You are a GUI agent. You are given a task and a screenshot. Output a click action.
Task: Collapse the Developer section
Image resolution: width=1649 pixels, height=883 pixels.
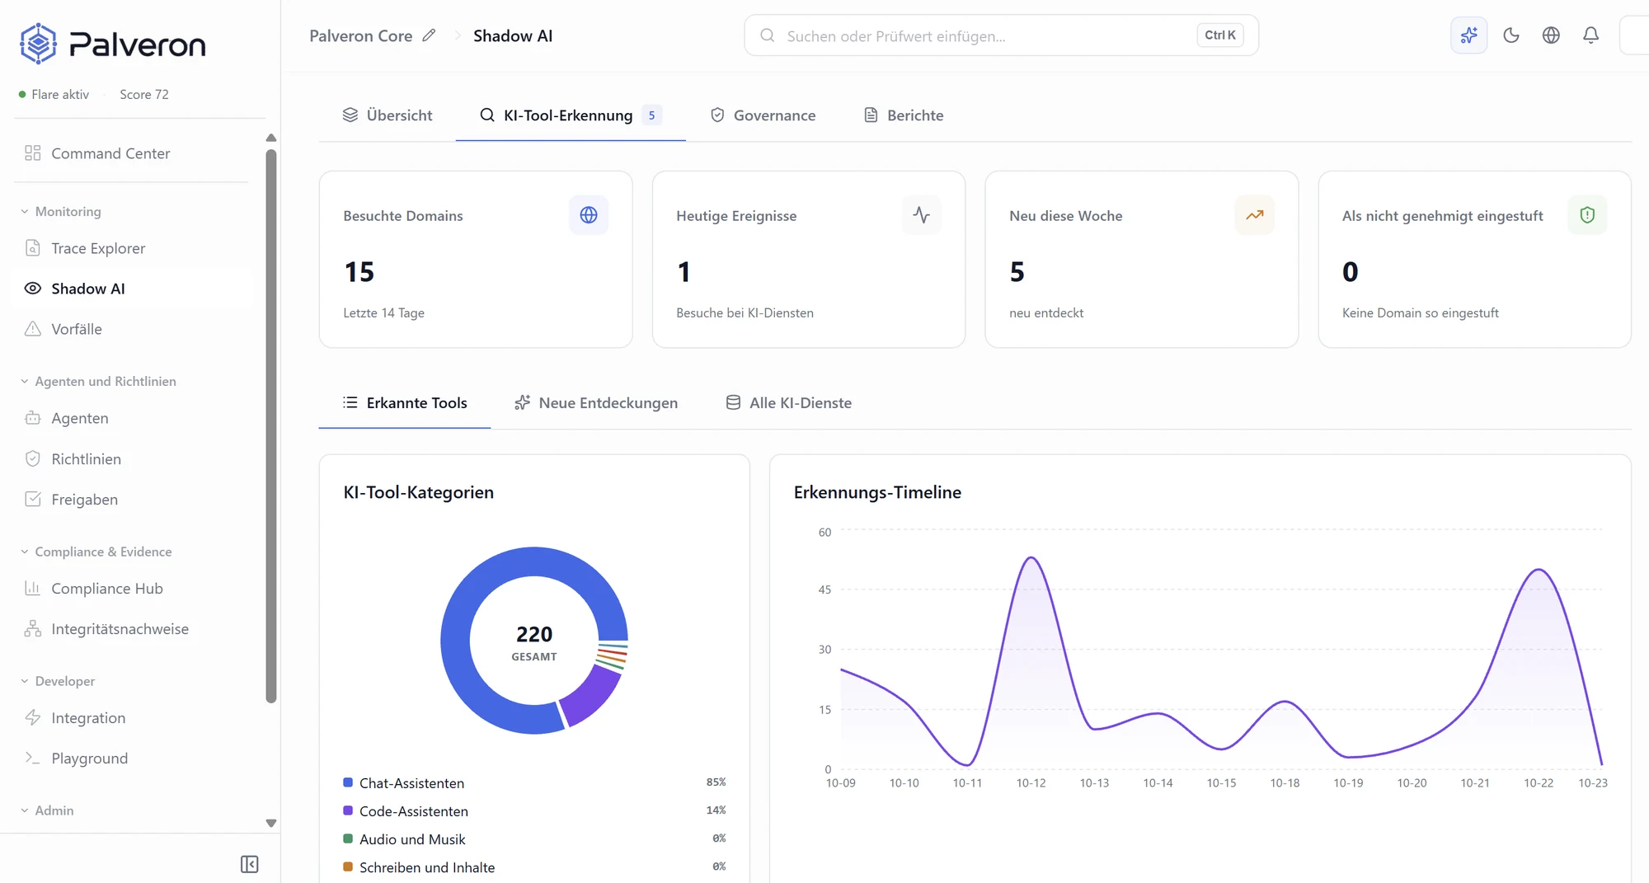coord(58,681)
